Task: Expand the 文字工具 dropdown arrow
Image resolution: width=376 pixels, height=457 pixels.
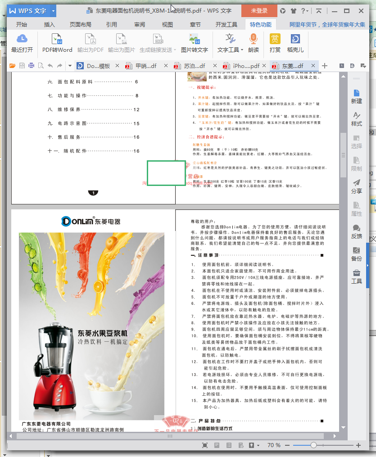Action: (242, 50)
